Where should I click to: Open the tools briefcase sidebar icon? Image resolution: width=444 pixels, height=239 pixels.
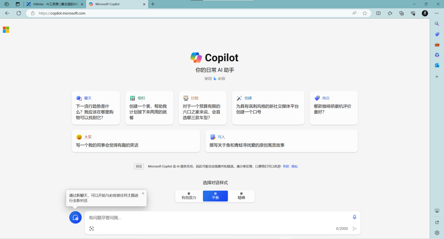[x=437, y=45]
